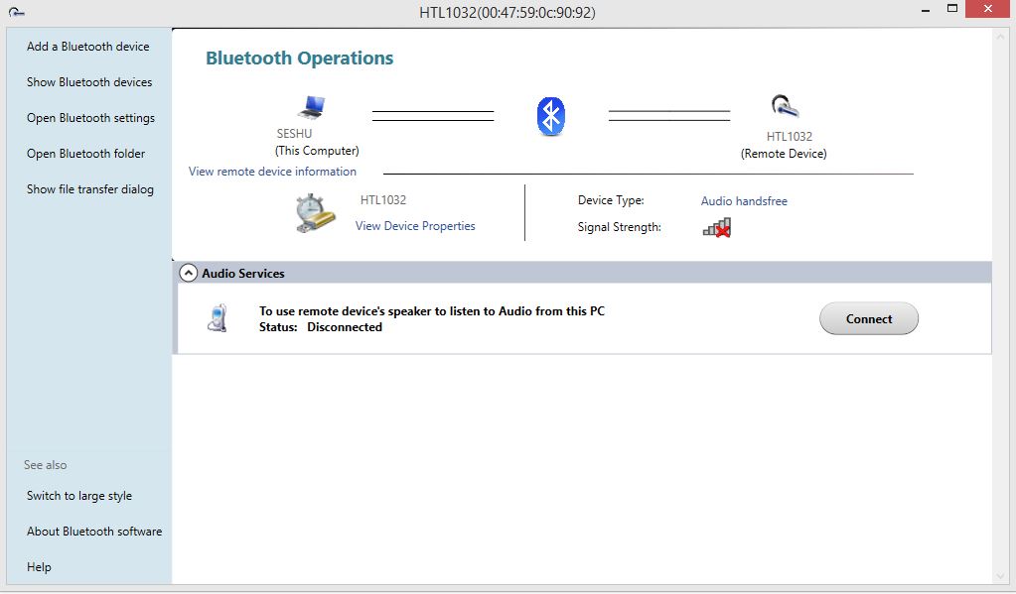This screenshot has width=1016, height=594.
Task: Open Bluetooth folder from sidebar
Action: coord(85,154)
